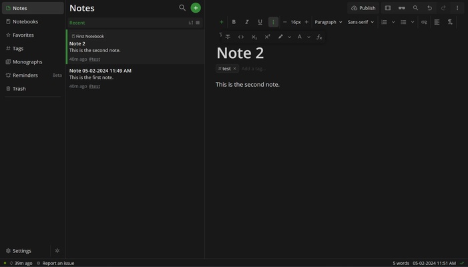Open search in Notes list header
The height and width of the screenshot is (267, 468).
coord(182,8)
